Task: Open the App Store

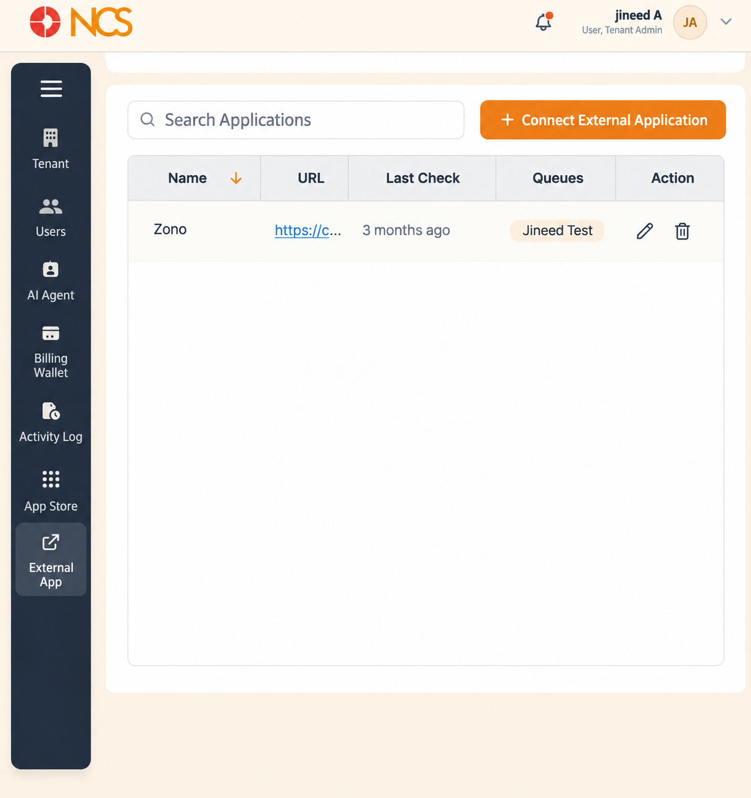Action: click(51, 491)
